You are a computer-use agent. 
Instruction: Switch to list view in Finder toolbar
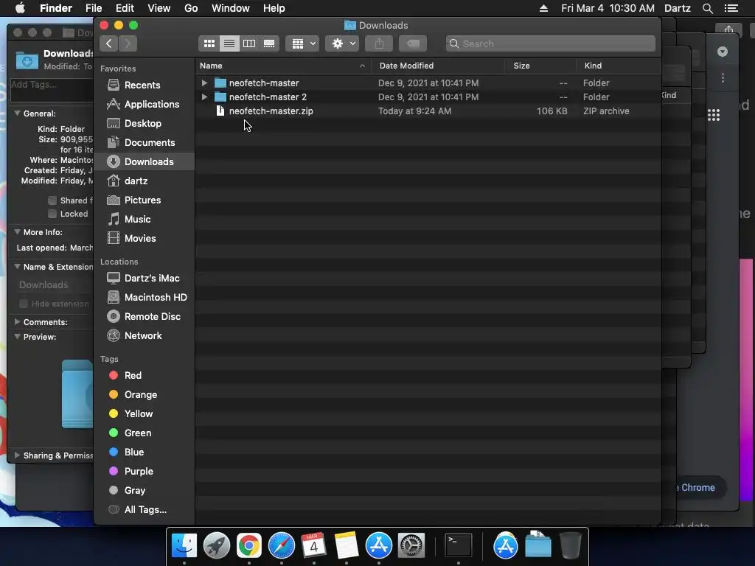[229, 43]
